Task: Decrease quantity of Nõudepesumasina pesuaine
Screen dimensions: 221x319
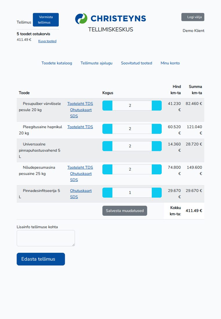Action: click(x=107, y=169)
